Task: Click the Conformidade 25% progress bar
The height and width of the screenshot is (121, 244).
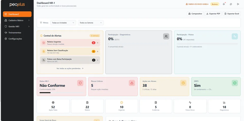Action: (61, 93)
